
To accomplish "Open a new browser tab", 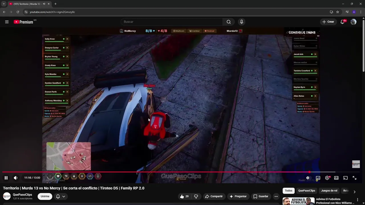I will coord(55,4).
